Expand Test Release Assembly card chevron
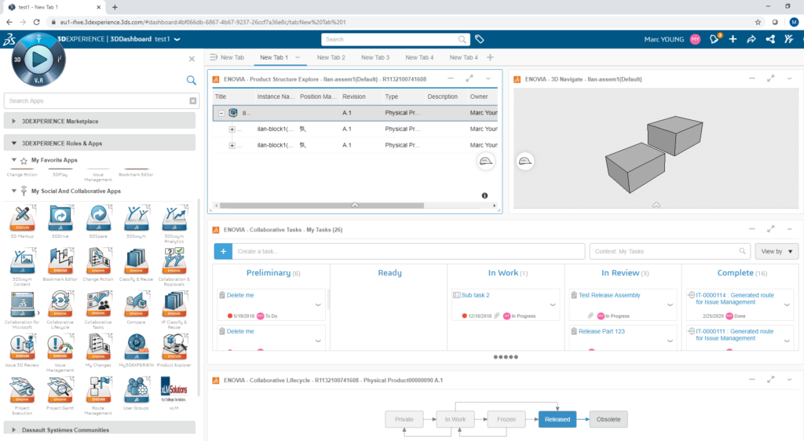The image size is (804, 441). click(x=670, y=304)
